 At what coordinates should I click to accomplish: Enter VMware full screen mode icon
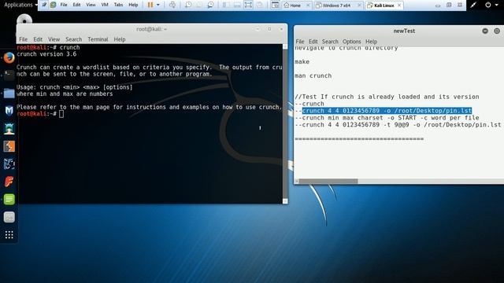(248, 5)
